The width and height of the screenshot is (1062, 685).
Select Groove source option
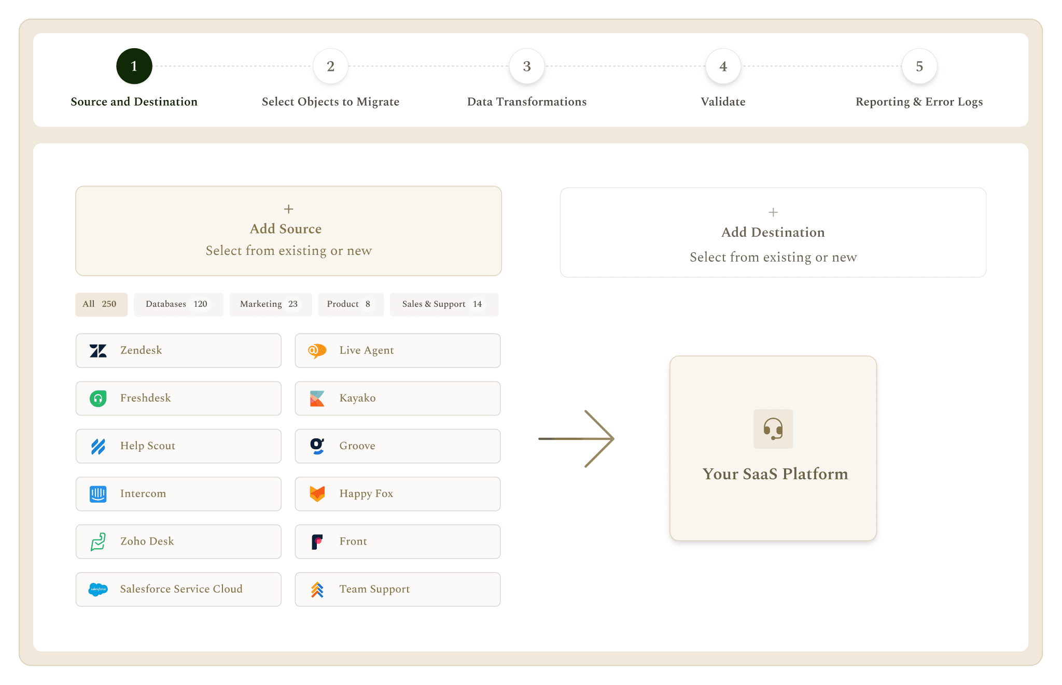click(398, 446)
